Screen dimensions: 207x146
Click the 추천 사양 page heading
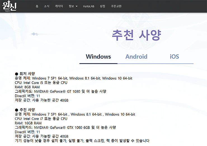click(137, 35)
